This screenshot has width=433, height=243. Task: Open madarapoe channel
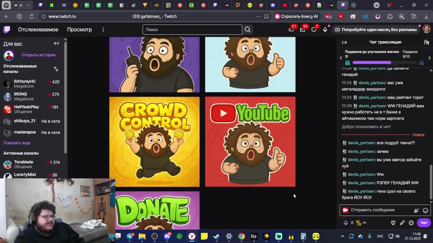(x=32, y=133)
